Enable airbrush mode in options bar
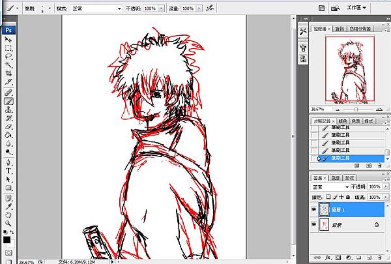391x264 pixels. (210, 8)
